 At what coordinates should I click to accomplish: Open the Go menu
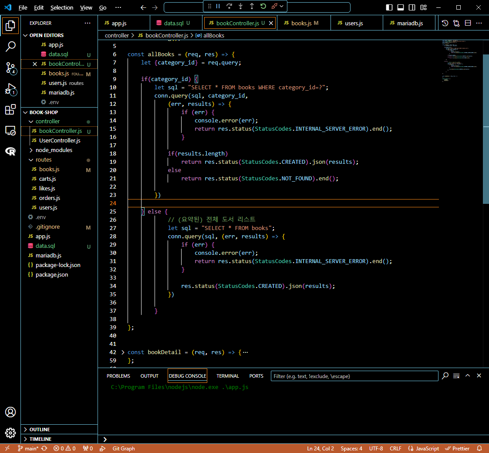click(103, 7)
